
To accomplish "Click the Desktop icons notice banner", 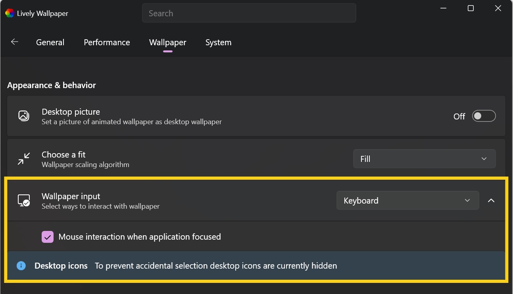I will coord(256,265).
